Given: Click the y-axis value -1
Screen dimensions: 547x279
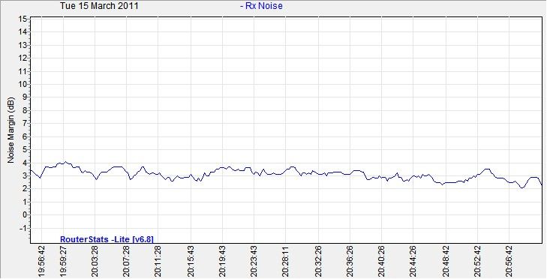Looking at the screenshot, I should [24, 228].
